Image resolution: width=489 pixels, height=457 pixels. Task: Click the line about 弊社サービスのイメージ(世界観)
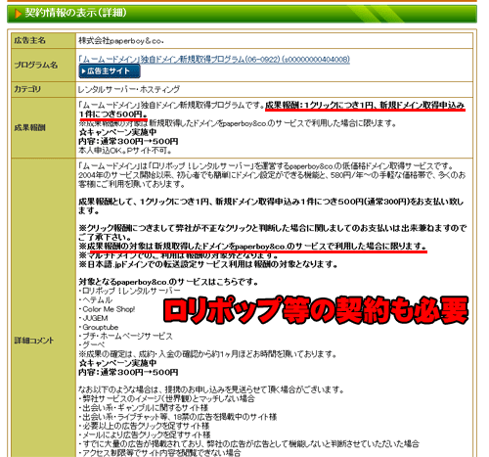click(x=166, y=398)
